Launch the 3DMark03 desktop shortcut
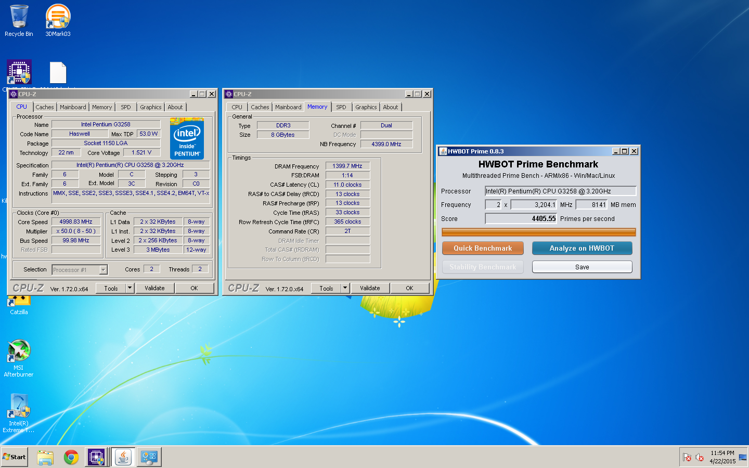This screenshot has width=749, height=468. [58, 20]
